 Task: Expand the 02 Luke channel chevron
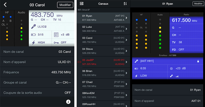click(x=126, y=29)
